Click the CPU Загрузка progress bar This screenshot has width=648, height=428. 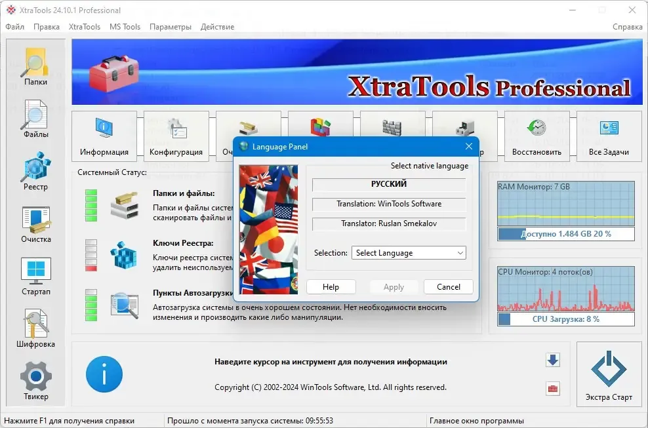(566, 319)
